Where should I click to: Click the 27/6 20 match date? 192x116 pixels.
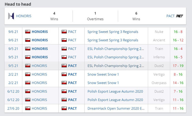point(13,108)
